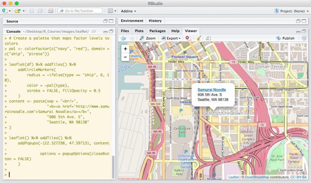Click the open file folder icon
The image size is (311, 183).
coord(18,11)
